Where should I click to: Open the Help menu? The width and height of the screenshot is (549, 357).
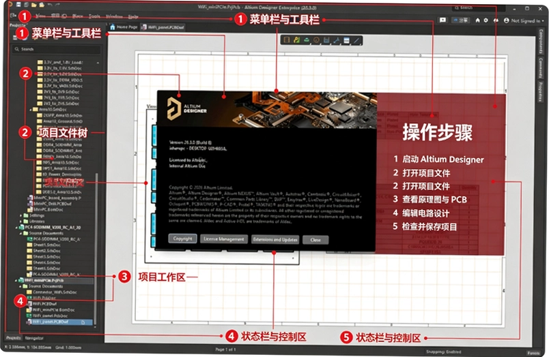[x=133, y=16]
